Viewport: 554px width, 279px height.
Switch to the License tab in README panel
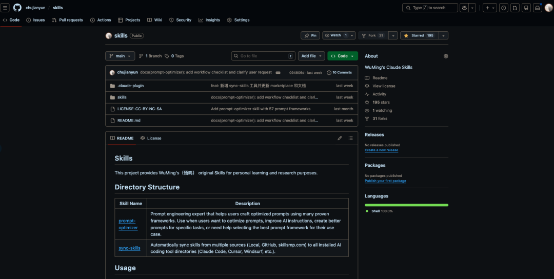[150, 138]
